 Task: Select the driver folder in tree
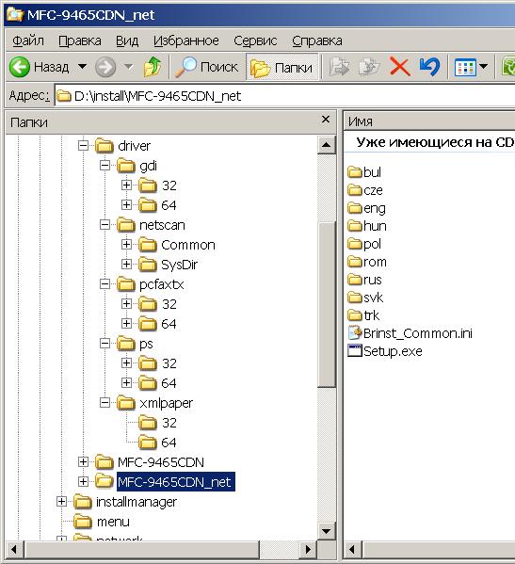click(x=134, y=146)
